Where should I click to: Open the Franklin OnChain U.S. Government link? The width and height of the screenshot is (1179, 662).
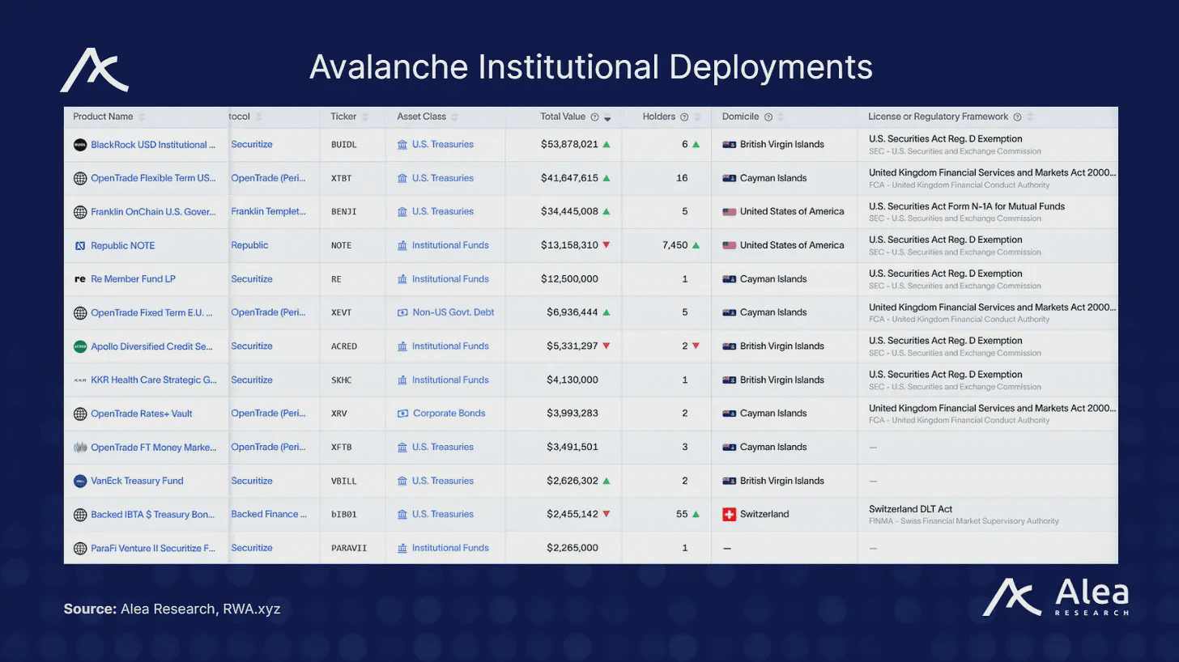pos(153,212)
